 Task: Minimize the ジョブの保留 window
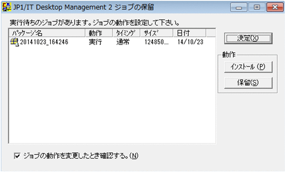click(238, 7)
